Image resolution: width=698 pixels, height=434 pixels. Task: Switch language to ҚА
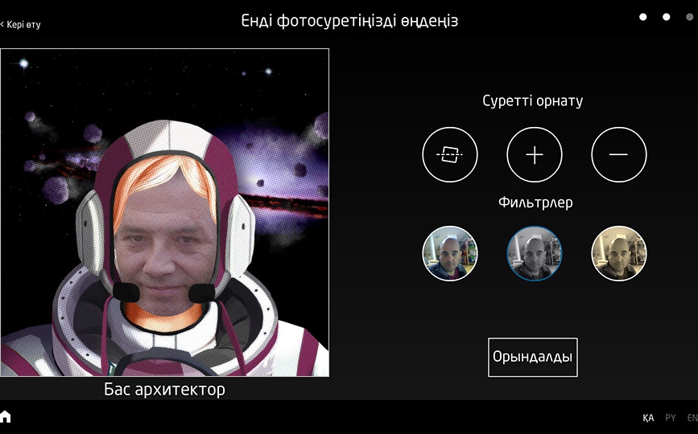coord(648,418)
